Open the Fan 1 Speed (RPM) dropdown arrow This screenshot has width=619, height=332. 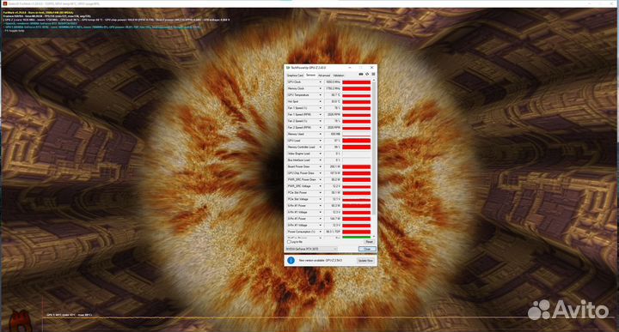tap(320, 115)
